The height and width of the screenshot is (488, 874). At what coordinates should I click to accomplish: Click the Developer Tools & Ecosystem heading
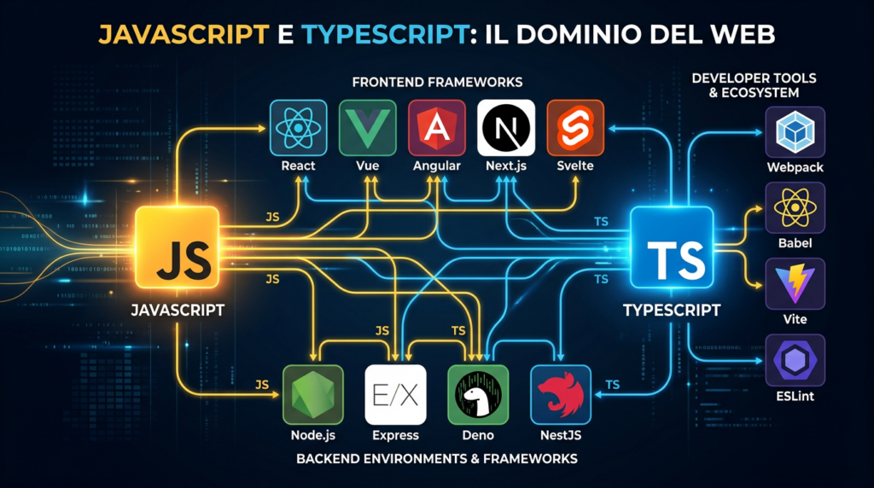tap(754, 85)
